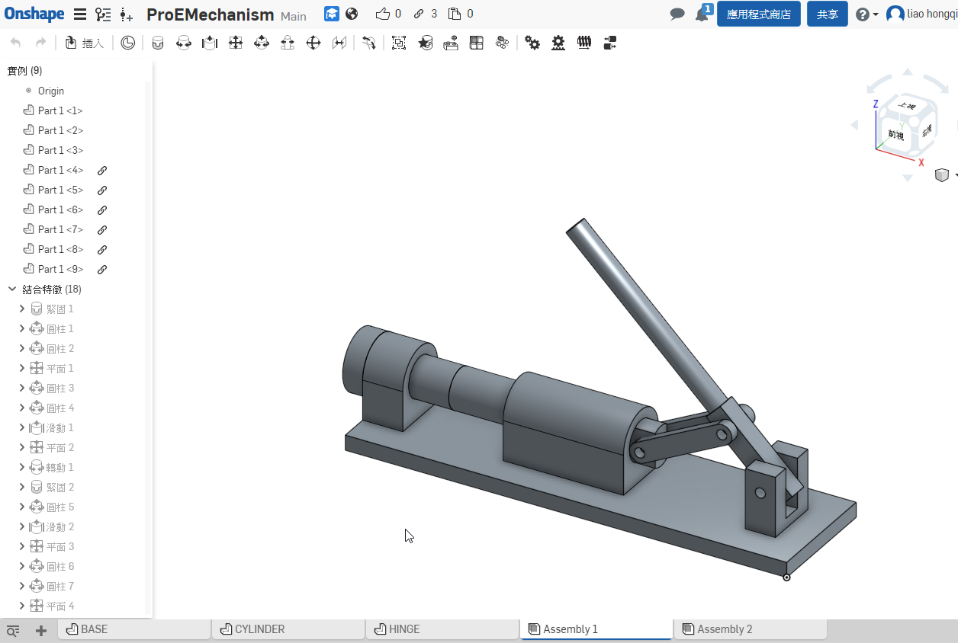Image resolution: width=958 pixels, height=643 pixels.
Task: Select the Ball mate tool
Action: [x=313, y=43]
